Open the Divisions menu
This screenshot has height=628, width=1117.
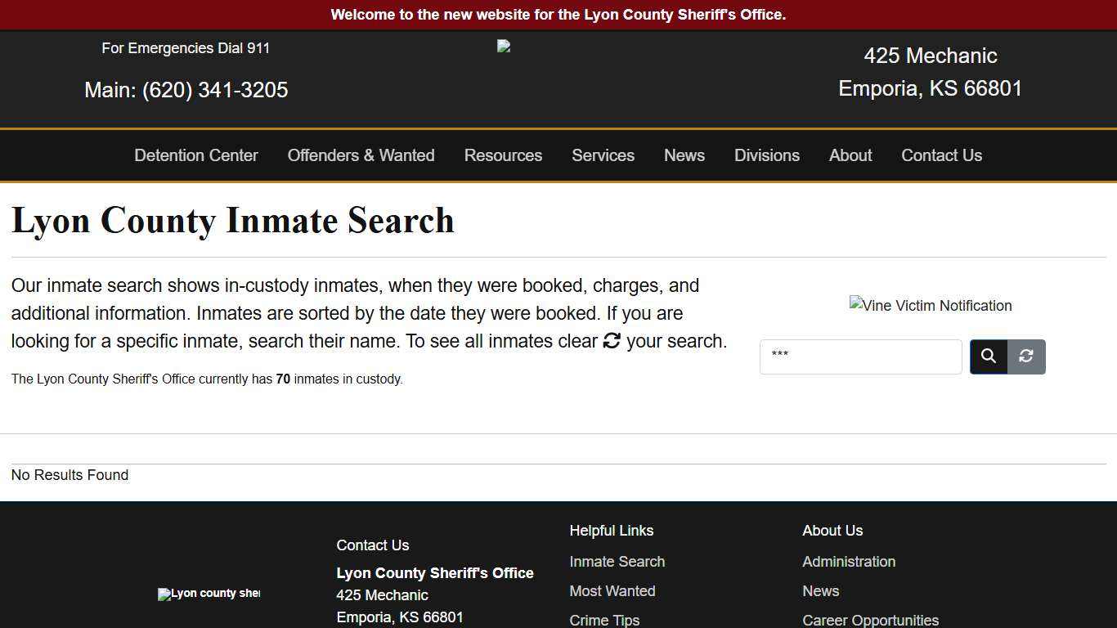(766, 155)
